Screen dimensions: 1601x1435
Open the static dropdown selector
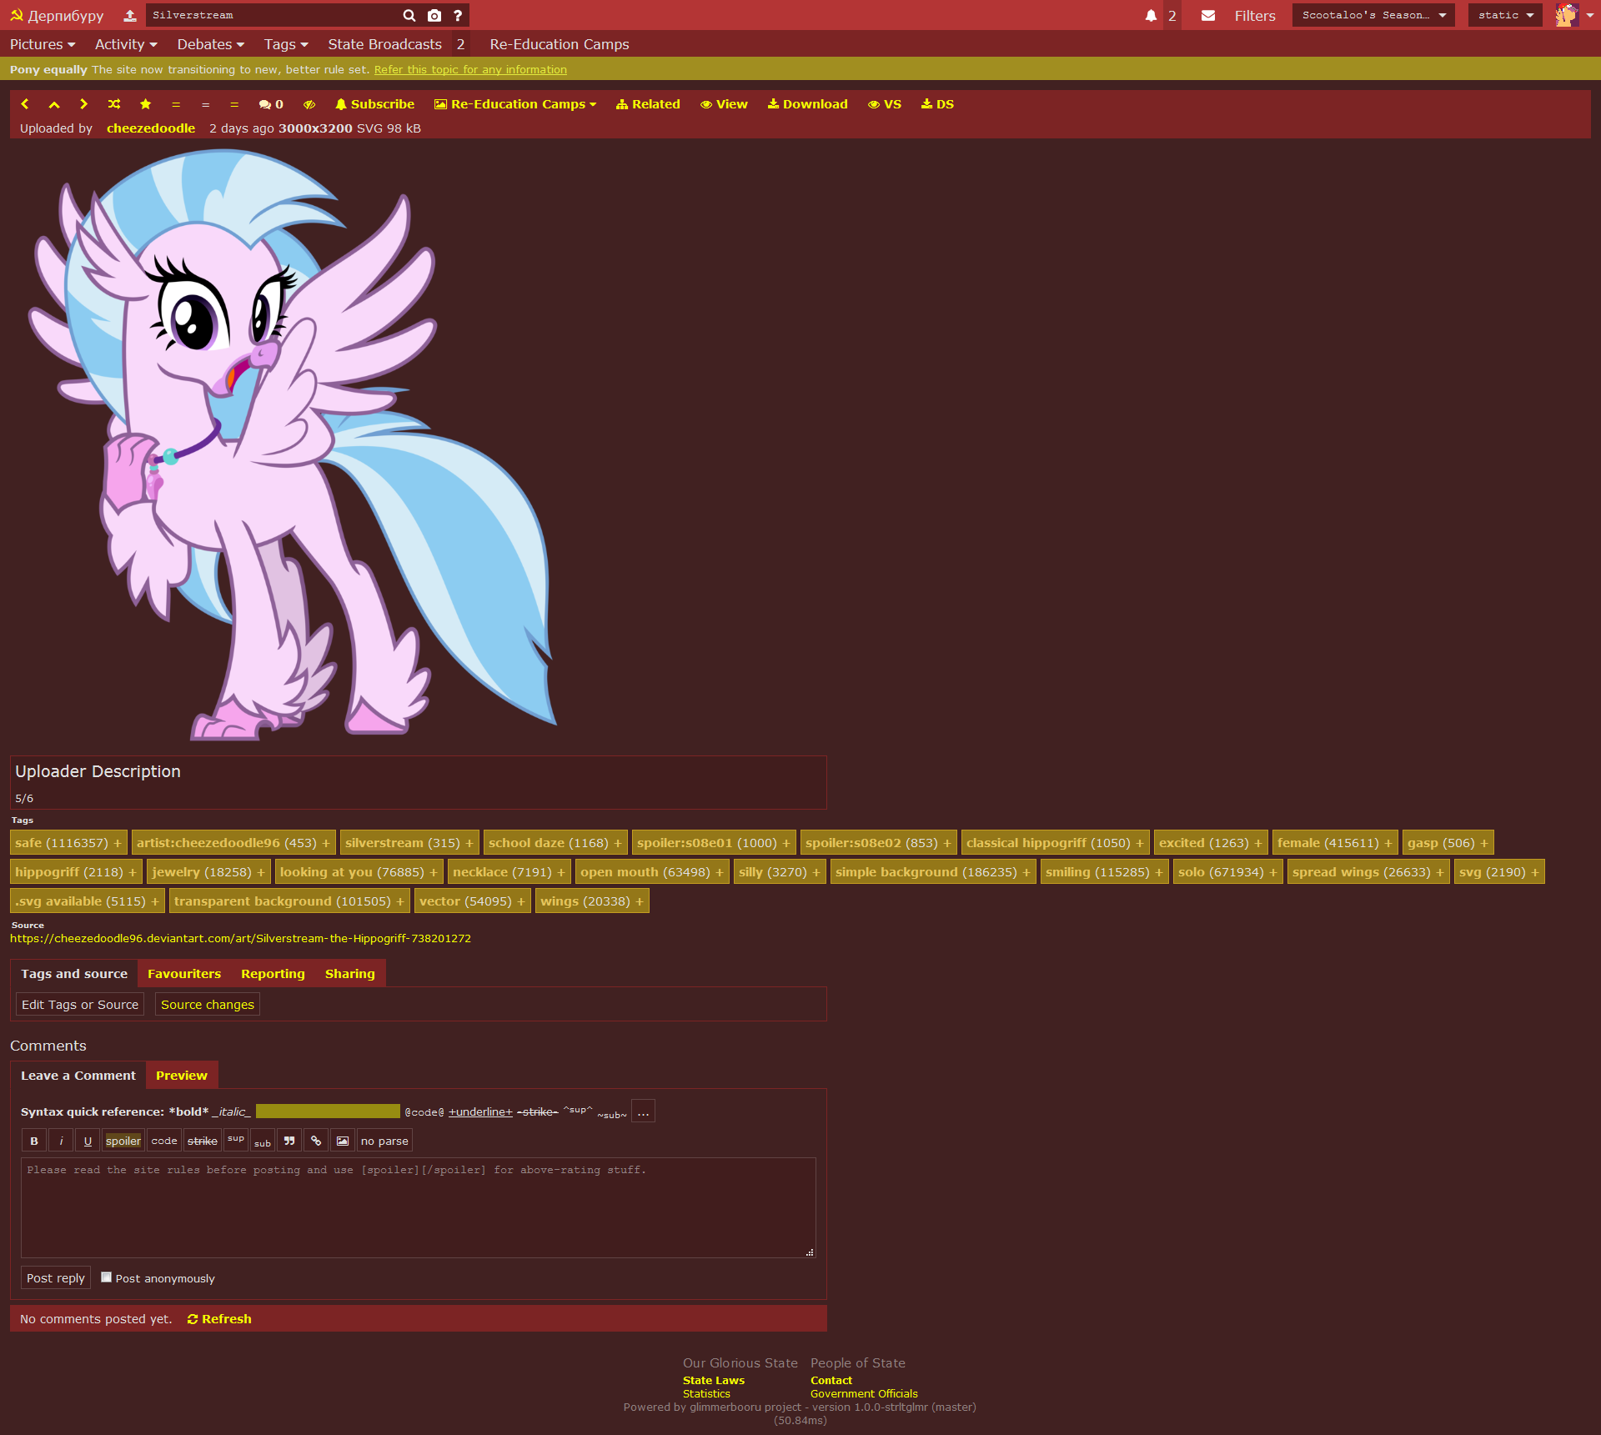point(1505,15)
